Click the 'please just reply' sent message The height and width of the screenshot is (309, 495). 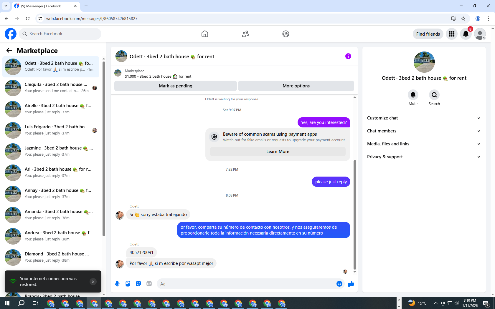coord(331,182)
